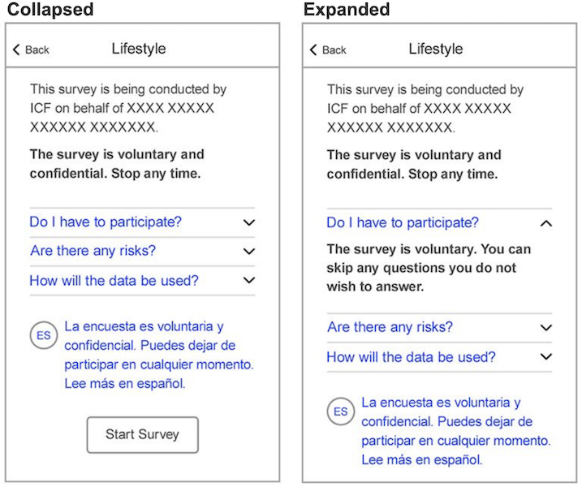This screenshot has width=582, height=487.
Task: Open Spanish "Lee más en español" text in Expanded
Action: coord(422,459)
